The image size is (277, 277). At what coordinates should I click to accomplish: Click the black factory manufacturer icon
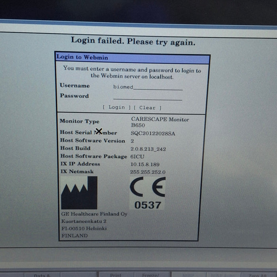coord(79,193)
